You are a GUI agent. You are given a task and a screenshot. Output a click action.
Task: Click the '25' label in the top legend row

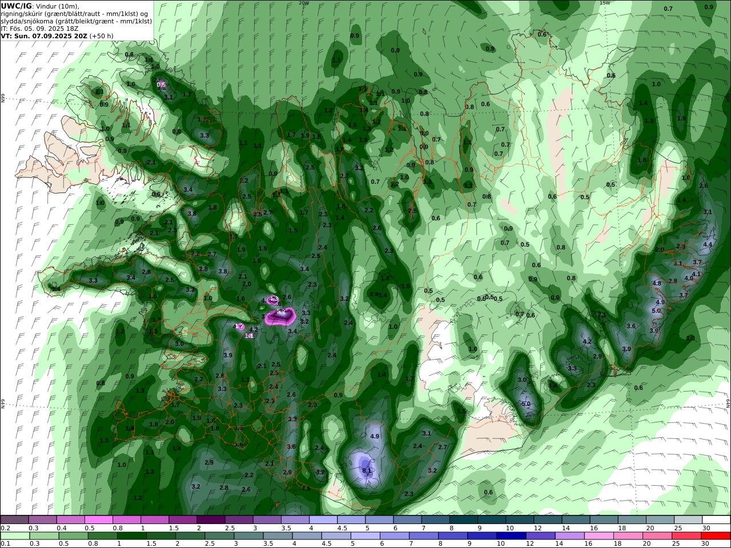point(677,528)
